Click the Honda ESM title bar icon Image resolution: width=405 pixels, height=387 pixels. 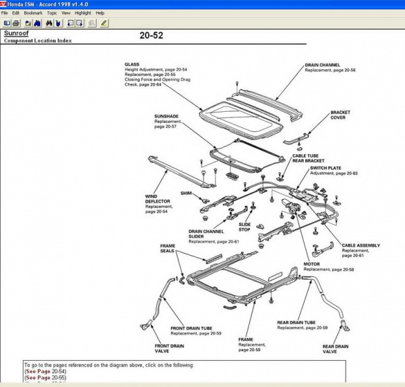pyautogui.click(x=3, y=4)
